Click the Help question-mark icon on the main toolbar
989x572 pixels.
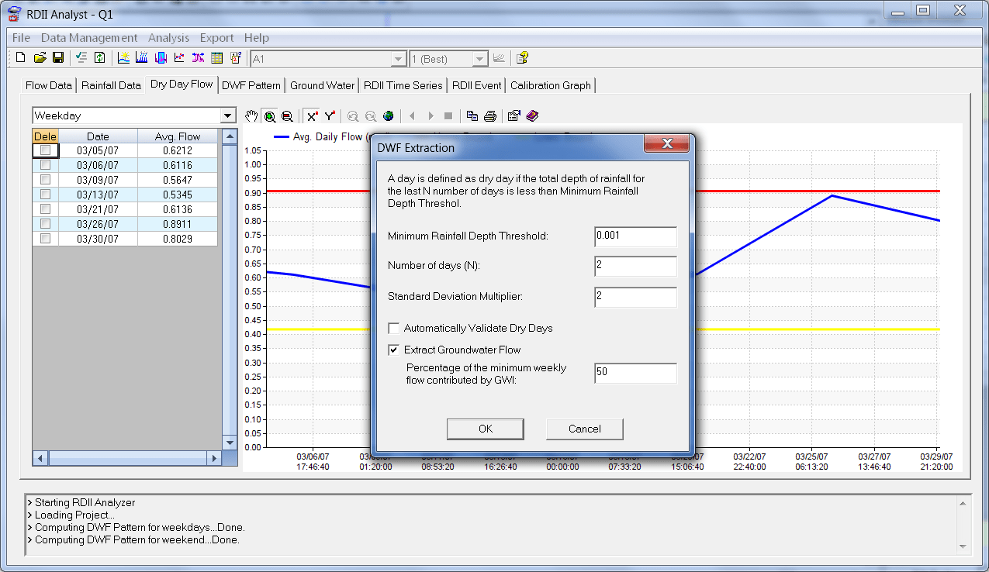pos(521,57)
